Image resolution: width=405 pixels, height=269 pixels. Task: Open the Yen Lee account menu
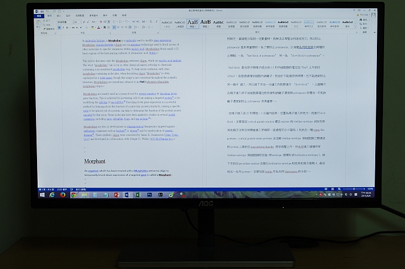pos(364,15)
